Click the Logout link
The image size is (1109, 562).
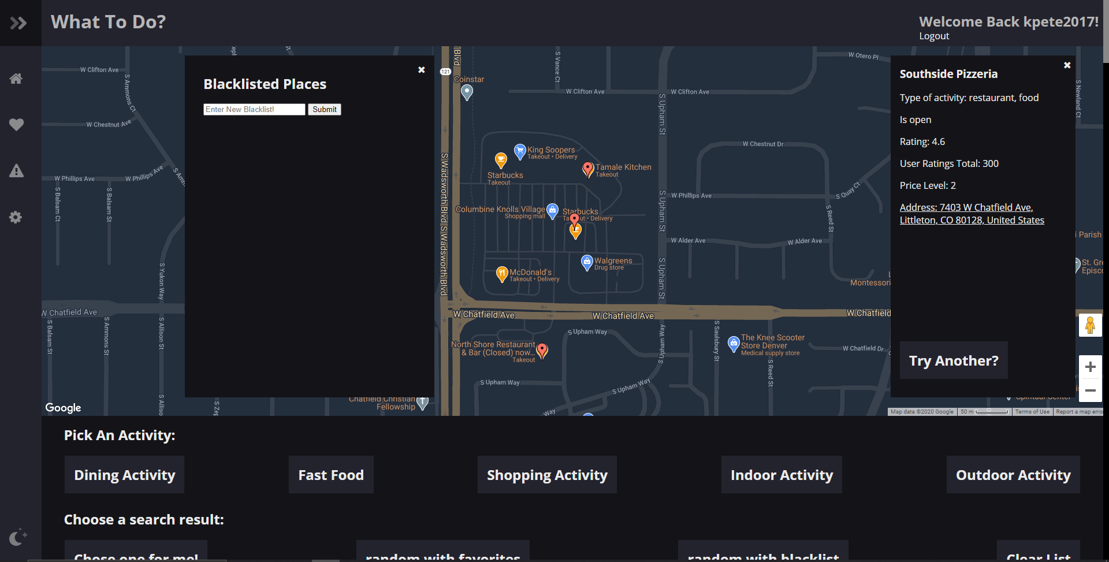pyautogui.click(x=934, y=36)
